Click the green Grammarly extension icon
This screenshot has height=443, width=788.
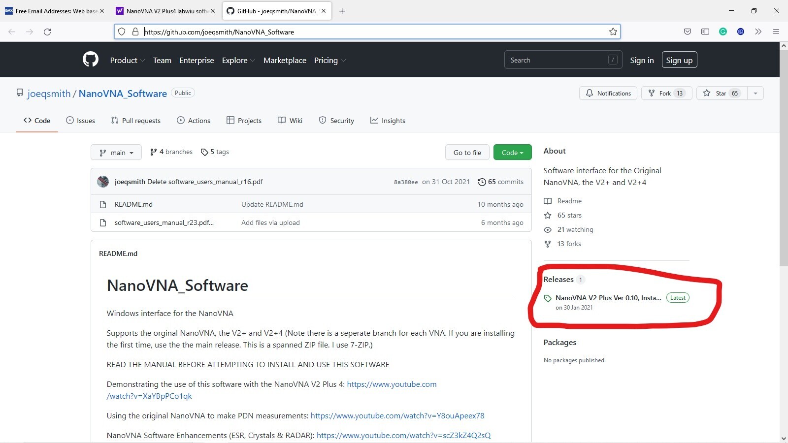tap(723, 32)
